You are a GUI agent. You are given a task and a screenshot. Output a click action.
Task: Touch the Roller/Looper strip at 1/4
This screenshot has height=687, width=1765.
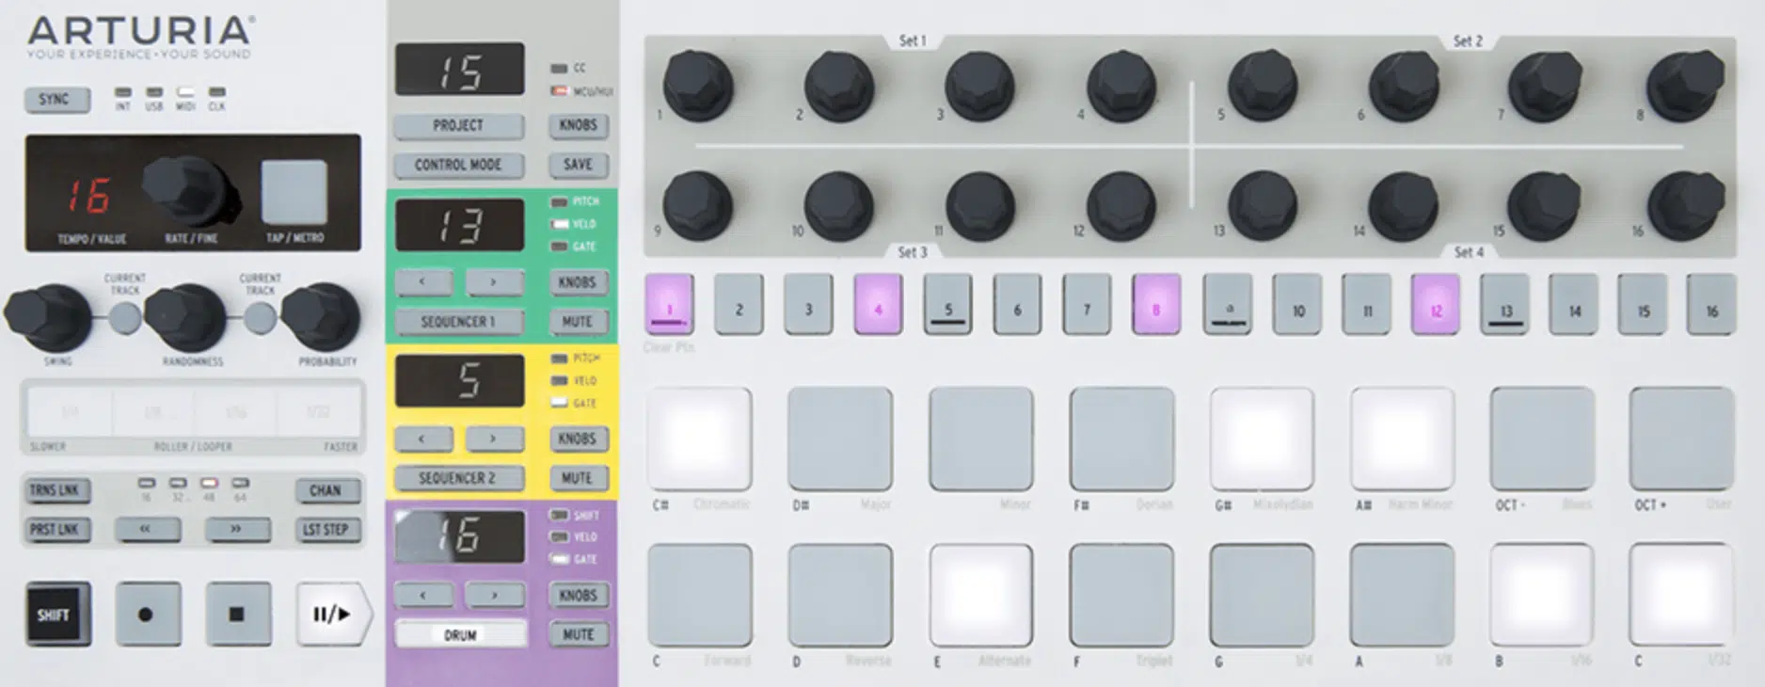(x=70, y=412)
